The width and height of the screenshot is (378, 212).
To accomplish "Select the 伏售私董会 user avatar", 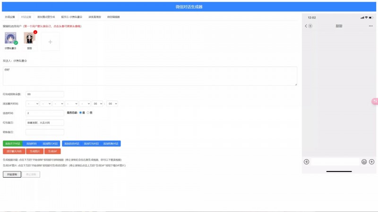I will pyautogui.click(x=10, y=38).
